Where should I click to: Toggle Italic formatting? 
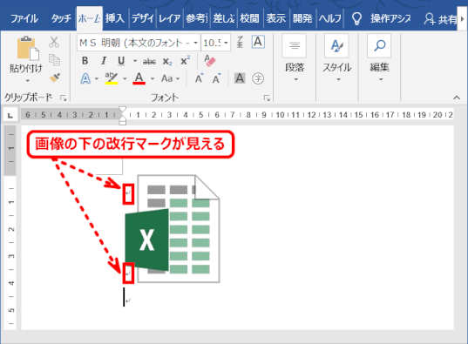[103, 61]
